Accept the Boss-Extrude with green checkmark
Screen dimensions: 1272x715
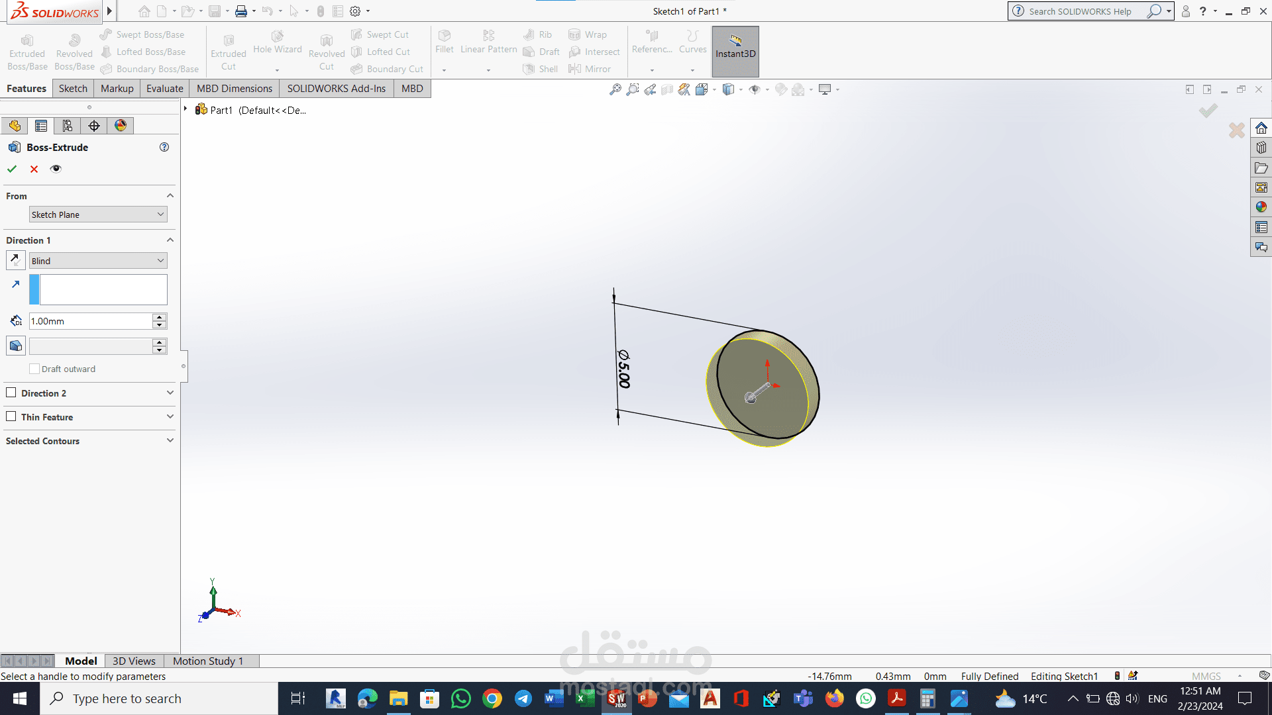(x=12, y=169)
